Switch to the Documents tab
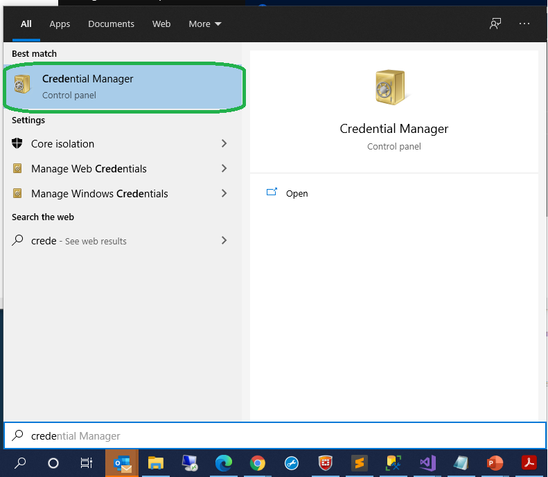 (111, 24)
